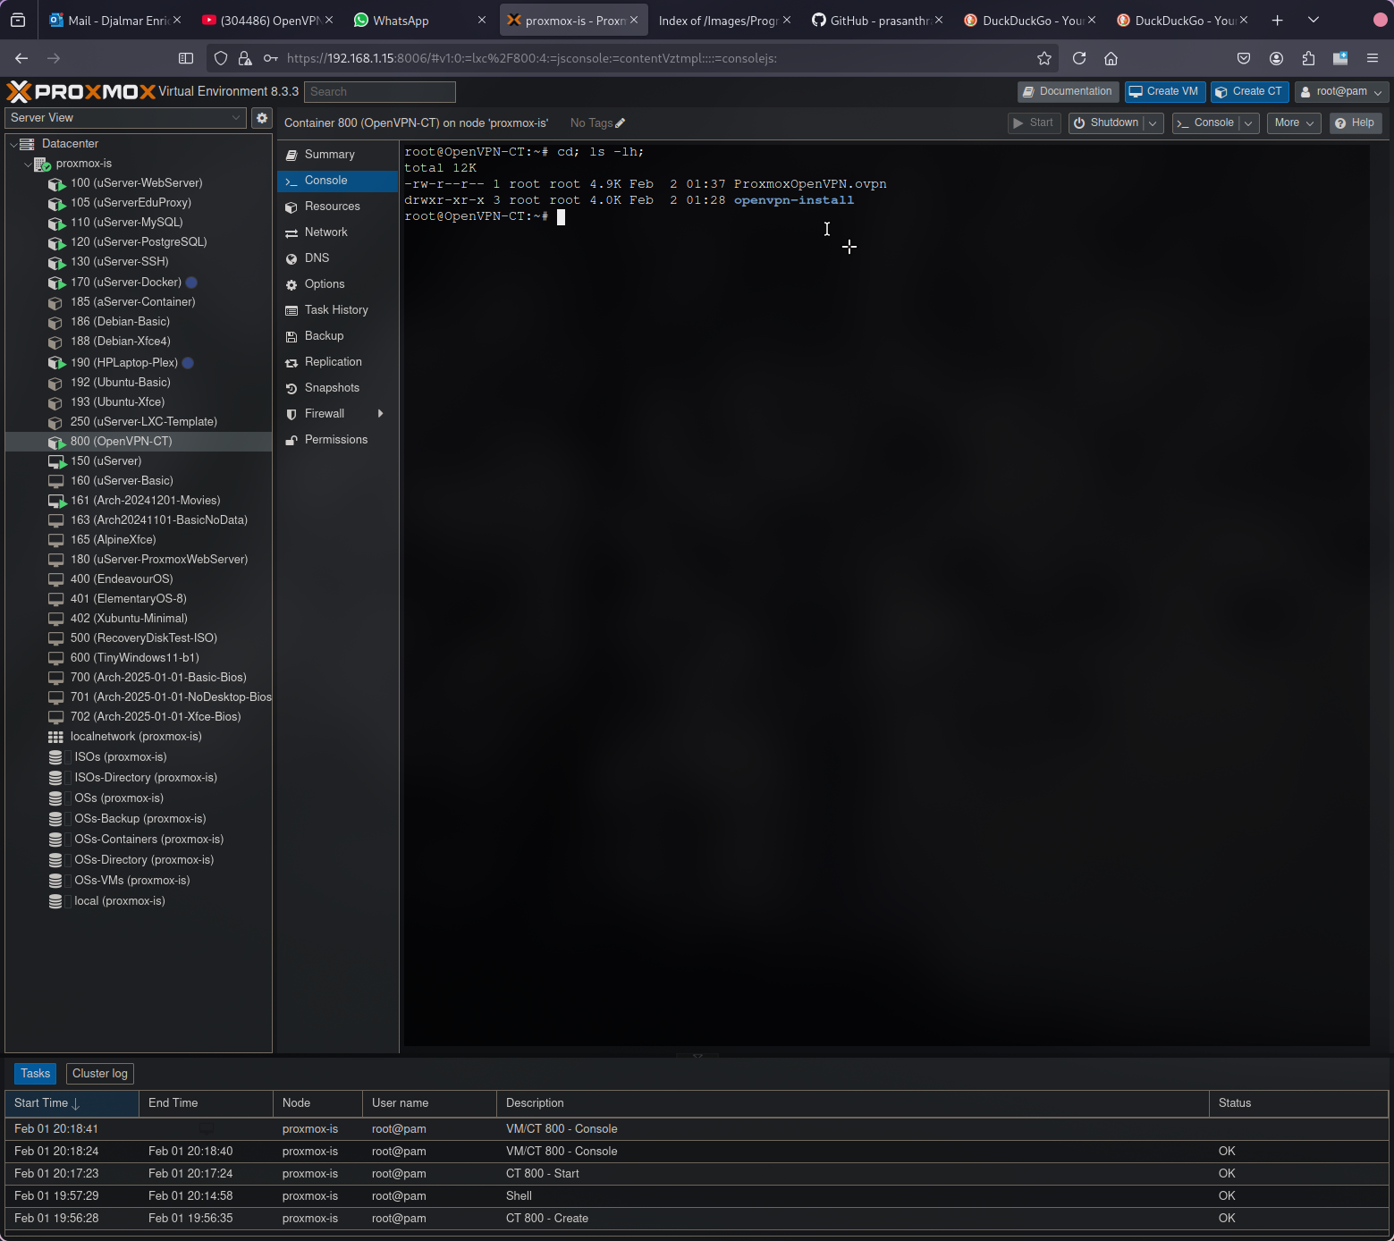The height and width of the screenshot is (1241, 1394).
Task: Expand the Shutdown dropdown arrow
Action: [1153, 123]
